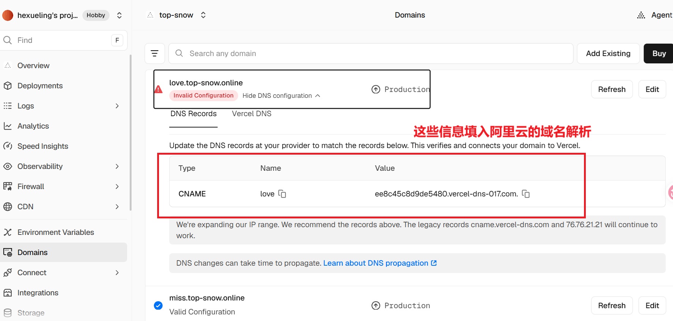The image size is (673, 321).
Task: Click the verified checkmark for miss.top-snow.online
Action: [x=158, y=305]
